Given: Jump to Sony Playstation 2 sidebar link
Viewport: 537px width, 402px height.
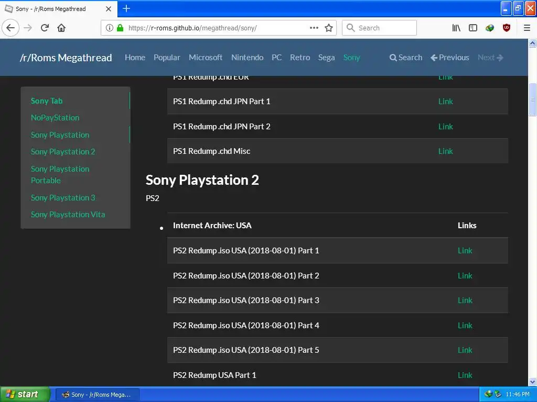Looking at the screenshot, I should click(63, 151).
